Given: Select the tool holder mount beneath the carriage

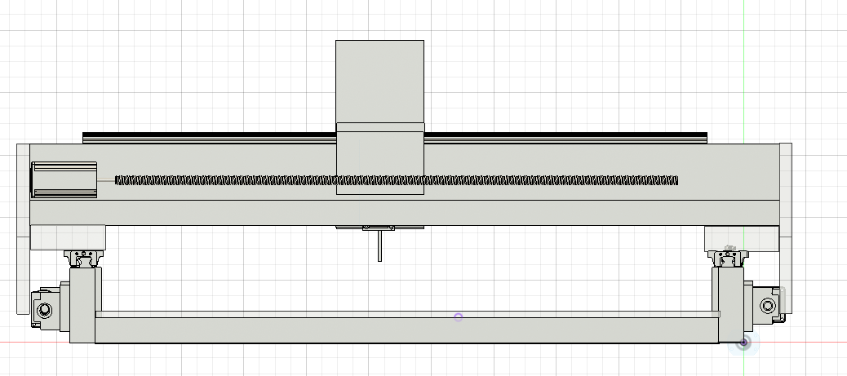Looking at the screenshot, I should pos(378,228).
